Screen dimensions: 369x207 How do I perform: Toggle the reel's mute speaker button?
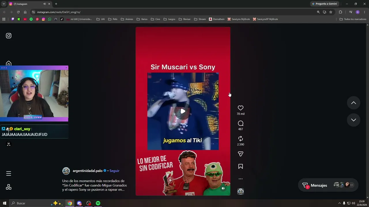[223, 189]
